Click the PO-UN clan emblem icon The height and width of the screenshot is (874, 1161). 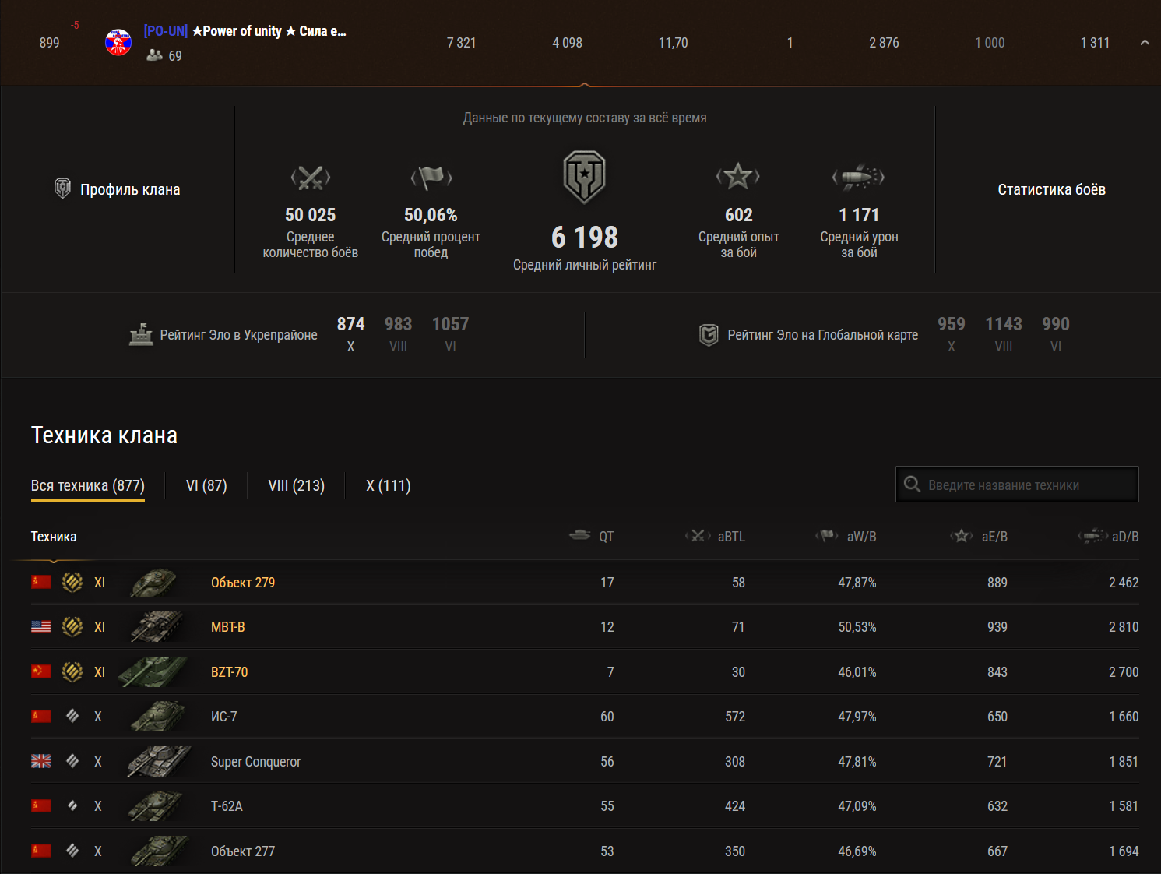(118, 43)
